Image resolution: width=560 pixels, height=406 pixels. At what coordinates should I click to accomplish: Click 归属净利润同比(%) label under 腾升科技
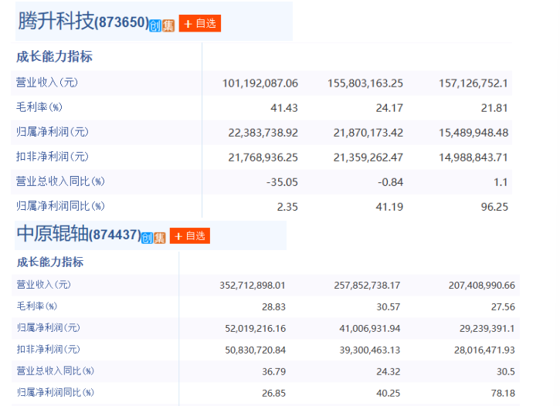(59, 206)
